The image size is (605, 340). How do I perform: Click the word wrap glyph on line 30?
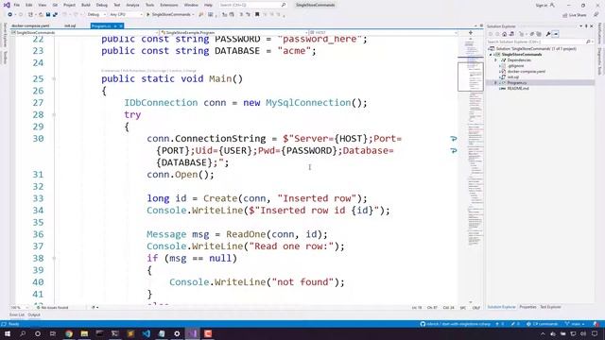click(x=454, y=139)
